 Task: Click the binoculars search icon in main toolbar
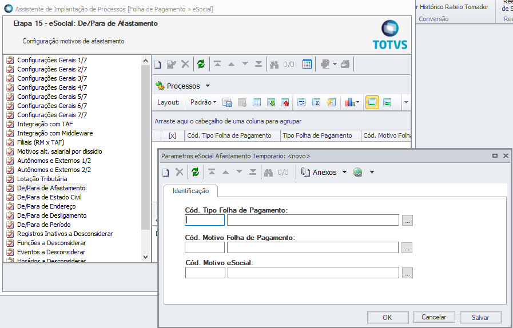(x=274, y=65)
